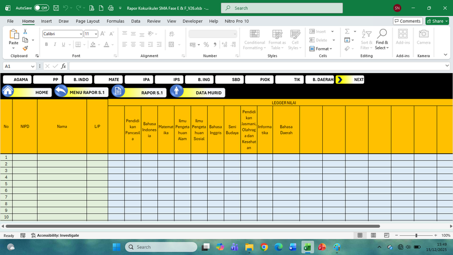The image size is (453, 255).
Task: Expand the Format cells dropdown
Action: 323,49
